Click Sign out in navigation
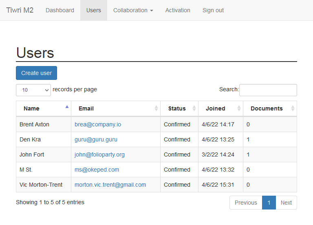Image resolution: width=313 pixels, height=225 pixels. point(213,10)
